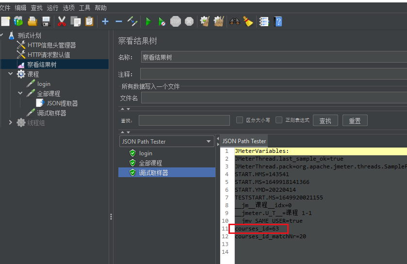
Task: Click the vertical dots divider handle
Action: point(111,217)
